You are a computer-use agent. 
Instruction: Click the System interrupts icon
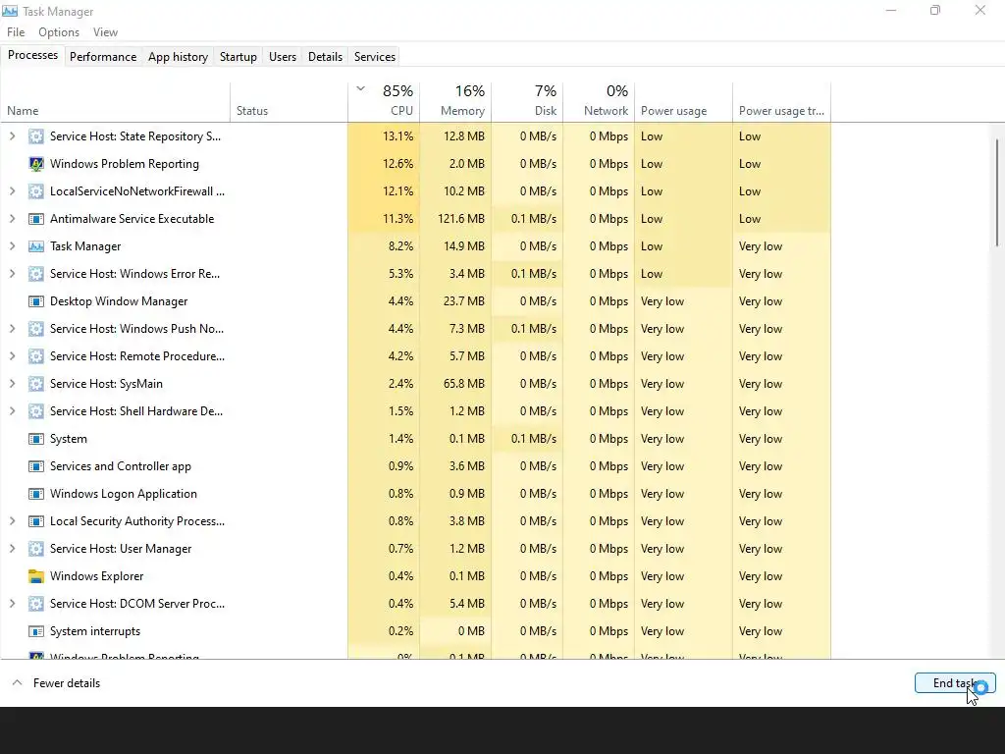coord(36,631)
